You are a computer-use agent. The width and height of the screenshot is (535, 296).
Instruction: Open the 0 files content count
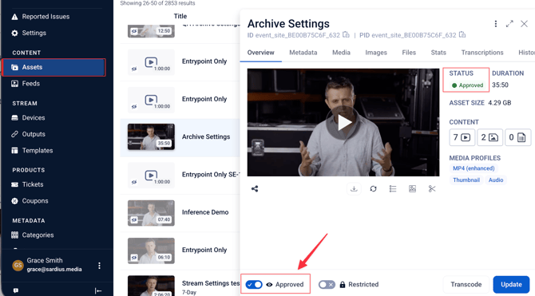click(517, 137)
